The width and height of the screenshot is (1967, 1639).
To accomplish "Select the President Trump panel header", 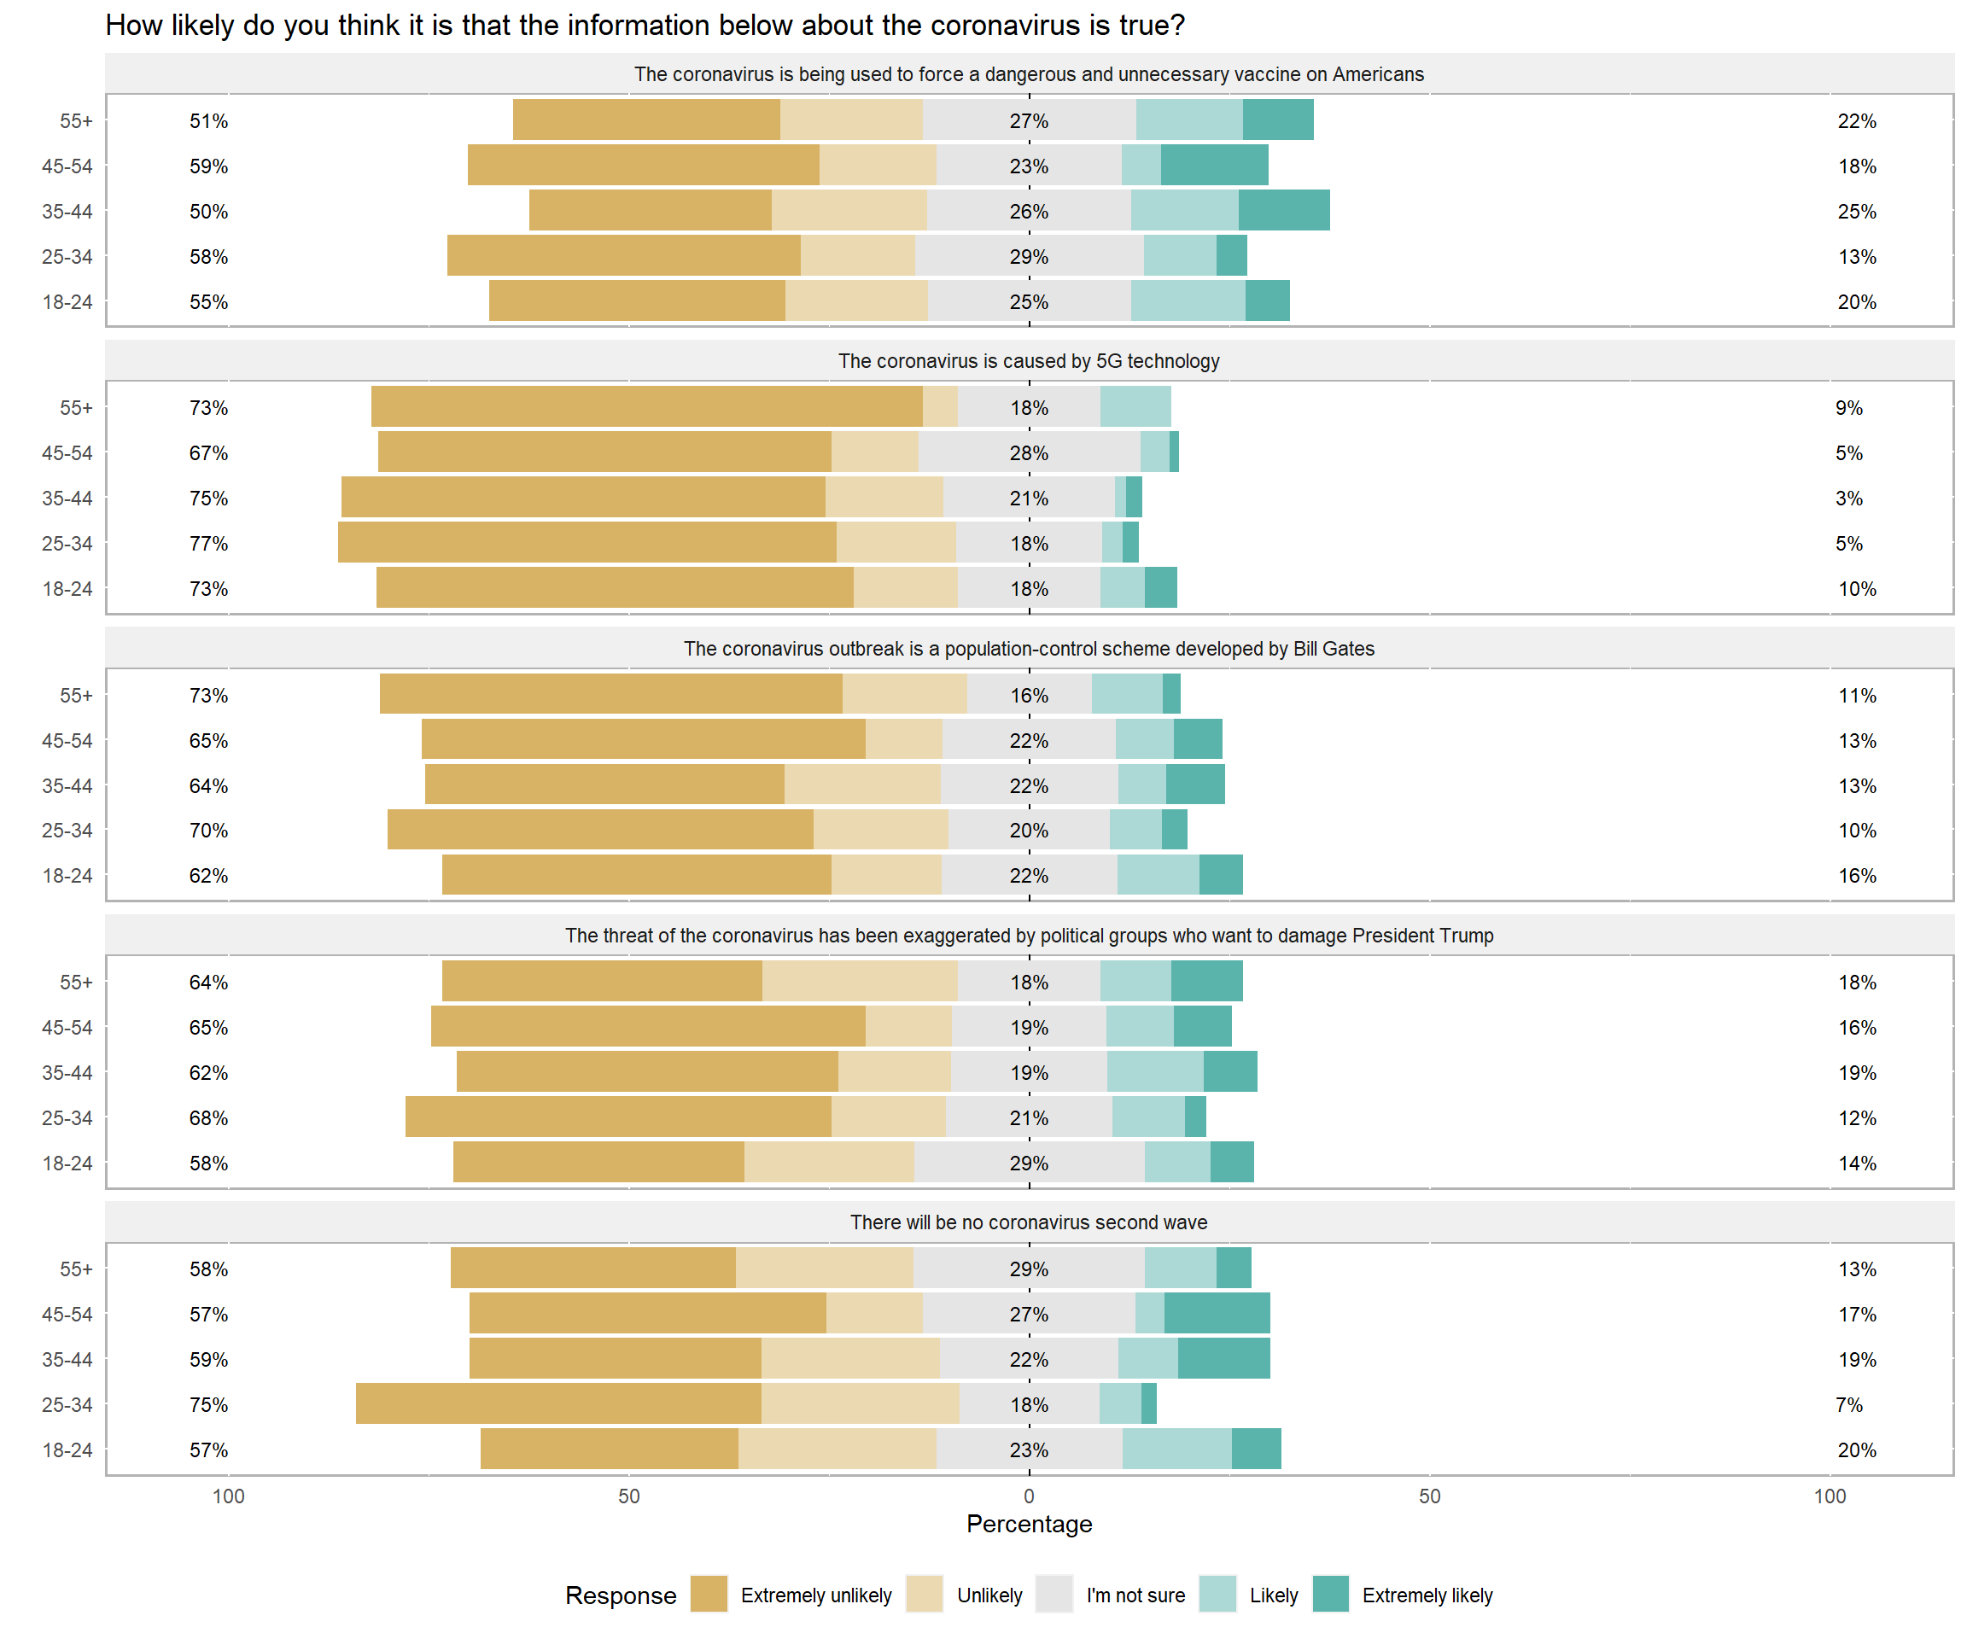I will coord(1029,935).
